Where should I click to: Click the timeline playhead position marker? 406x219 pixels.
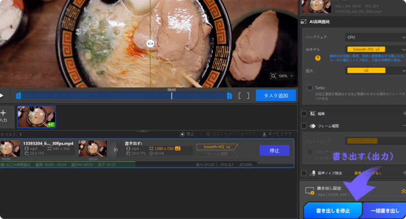[172, 95]
